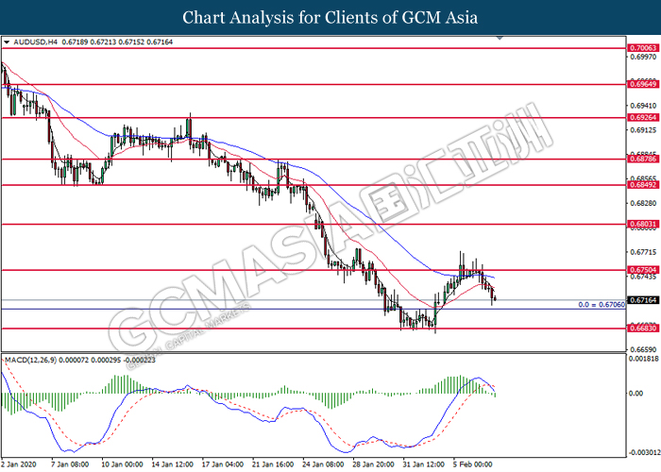Select the 0.66830 support level tag
Screen dimensions: 661x472
[x=642, y=329]
